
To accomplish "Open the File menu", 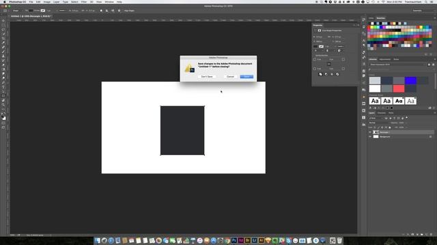I will point(31,2).
